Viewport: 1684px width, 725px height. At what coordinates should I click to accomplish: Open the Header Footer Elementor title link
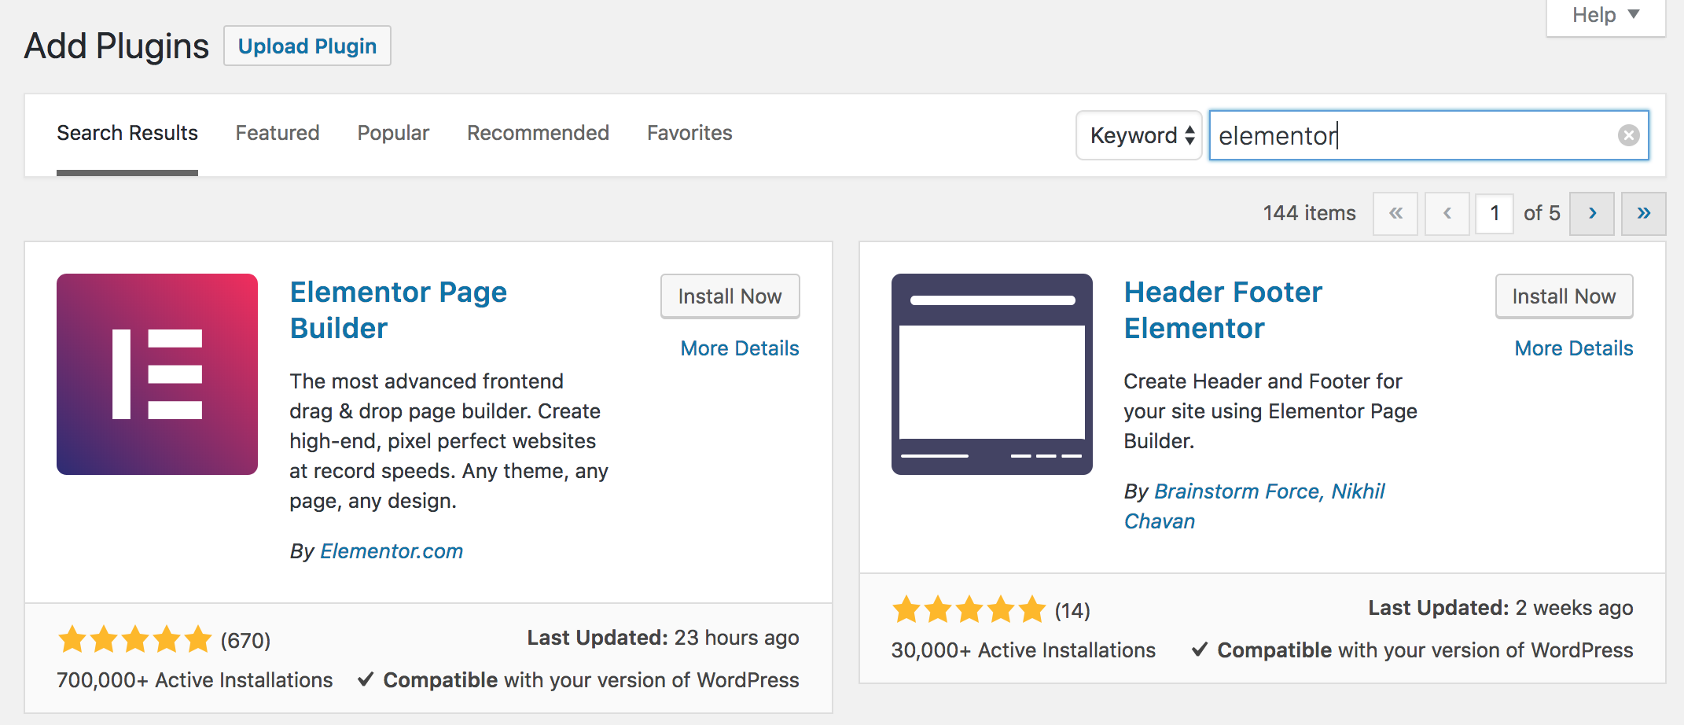1223,310
